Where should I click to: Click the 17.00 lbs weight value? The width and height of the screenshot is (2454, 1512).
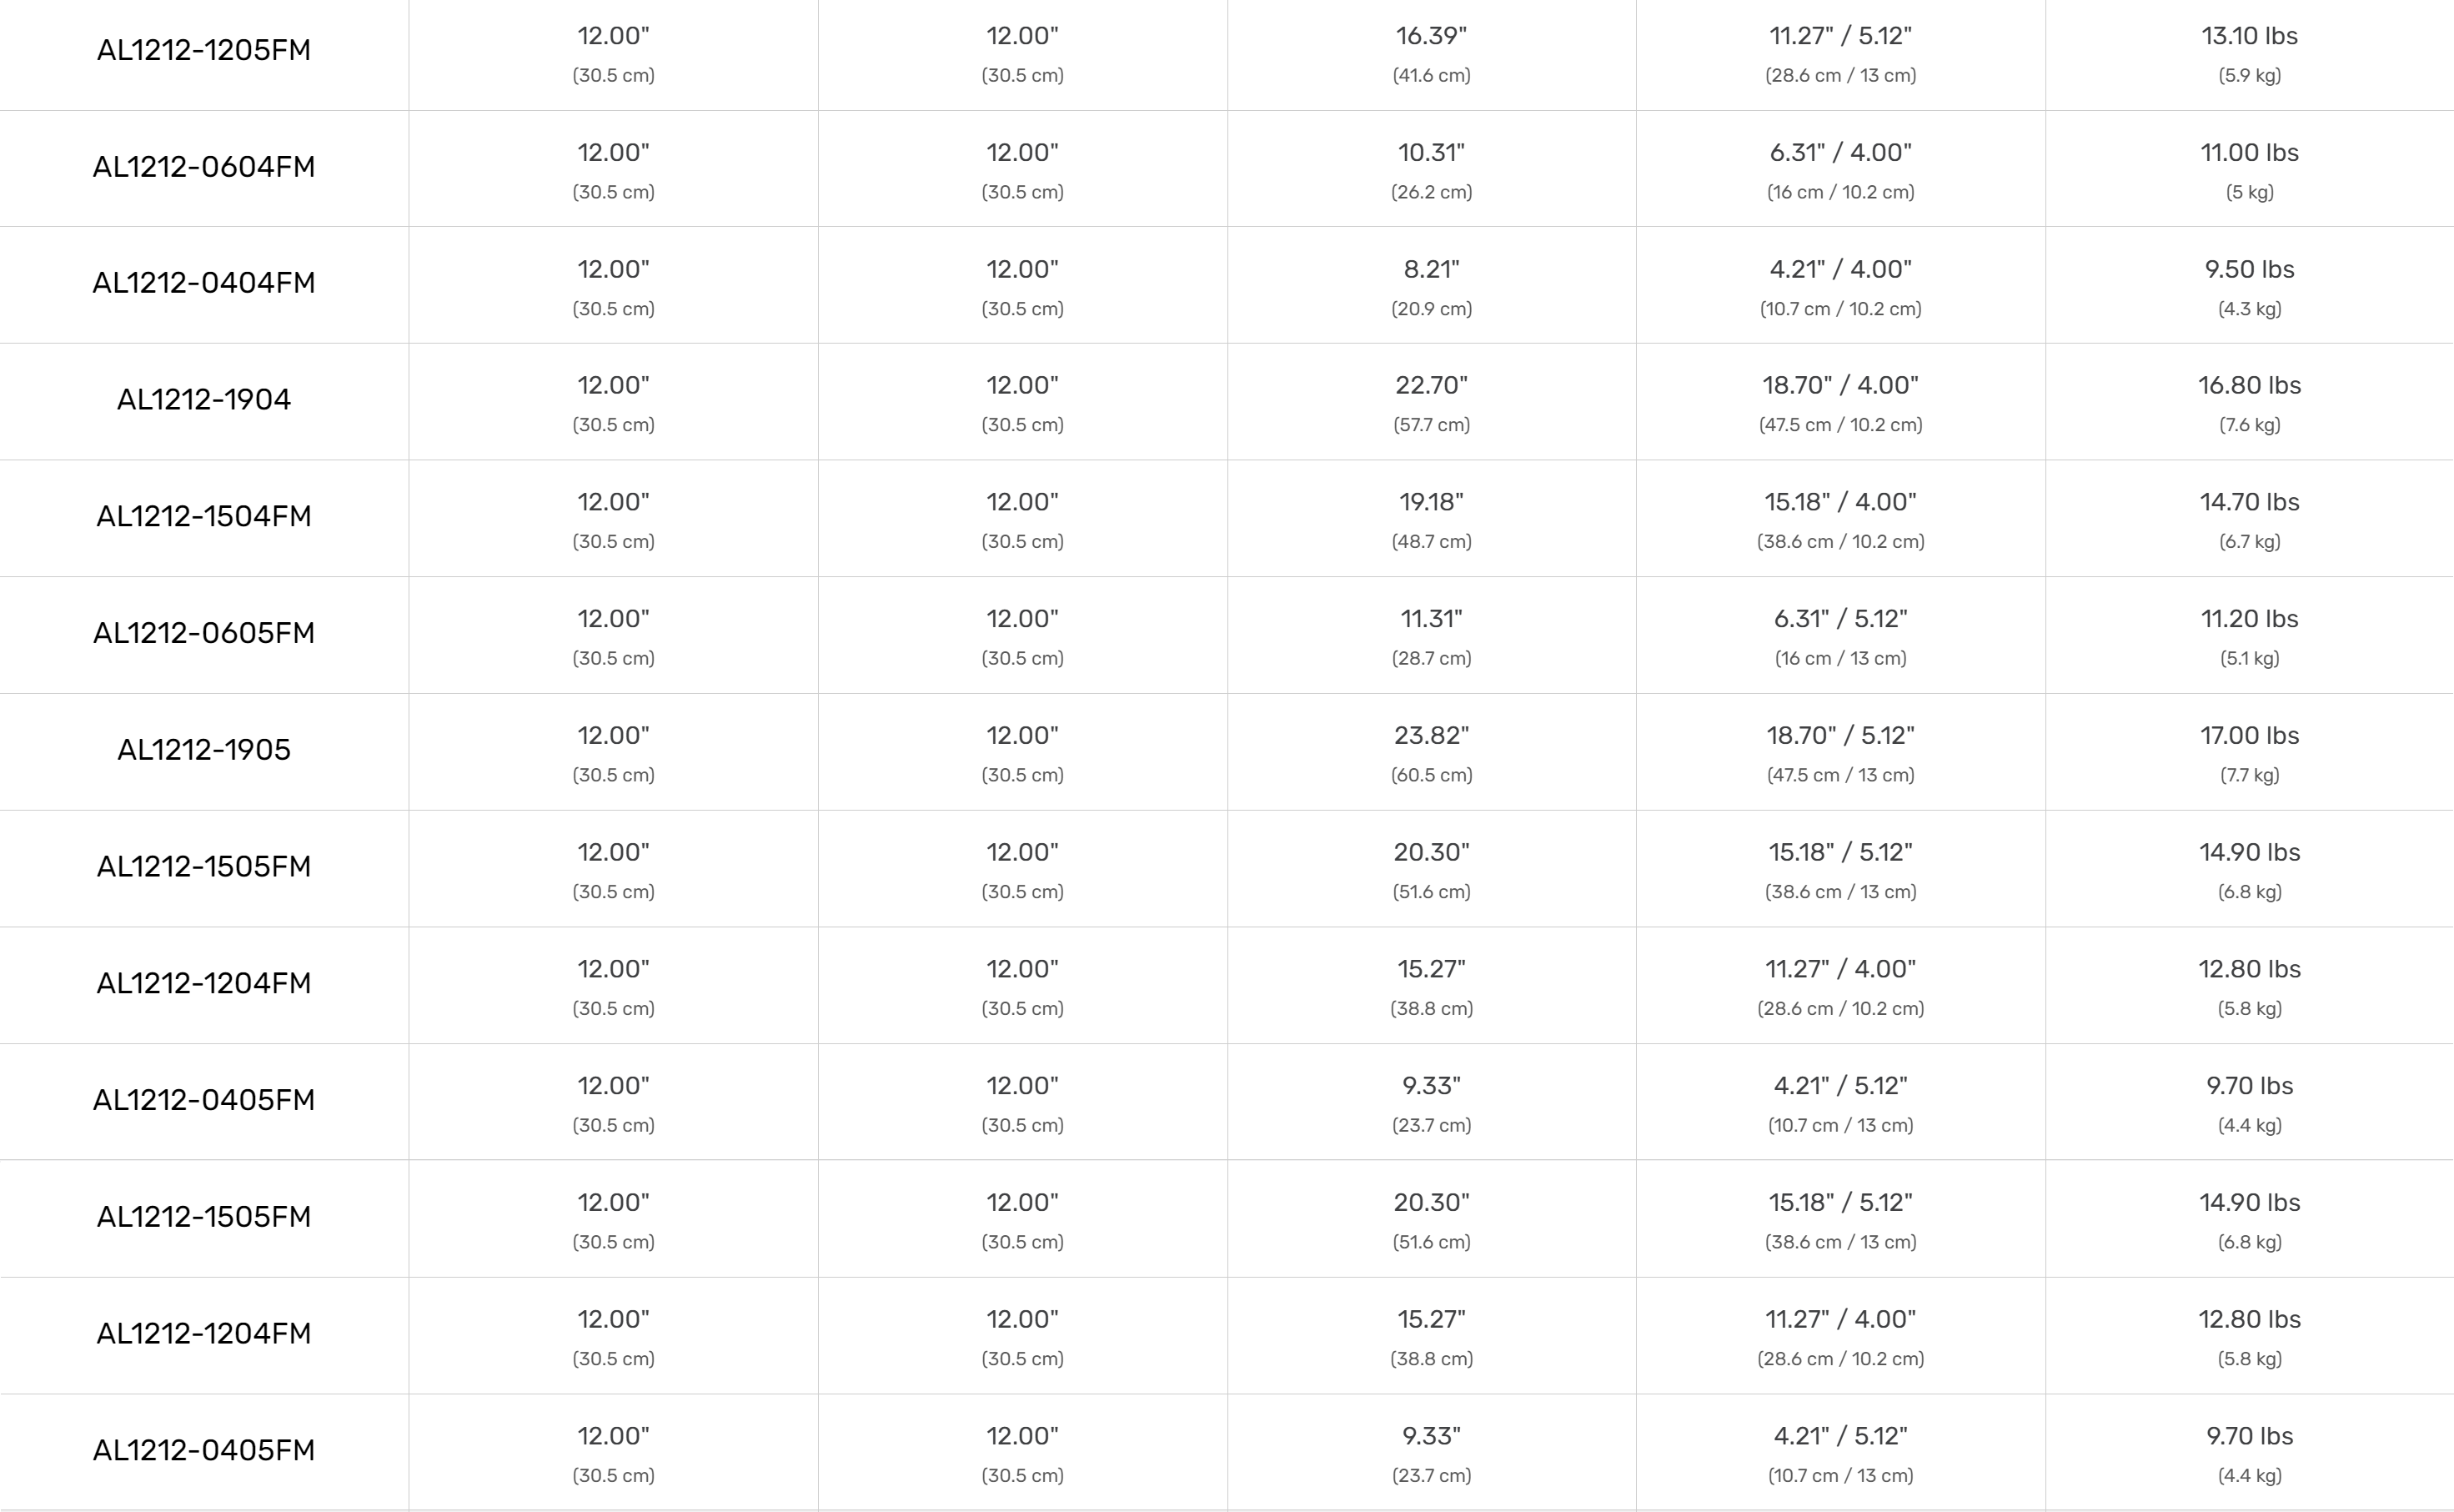point(2249,735)
